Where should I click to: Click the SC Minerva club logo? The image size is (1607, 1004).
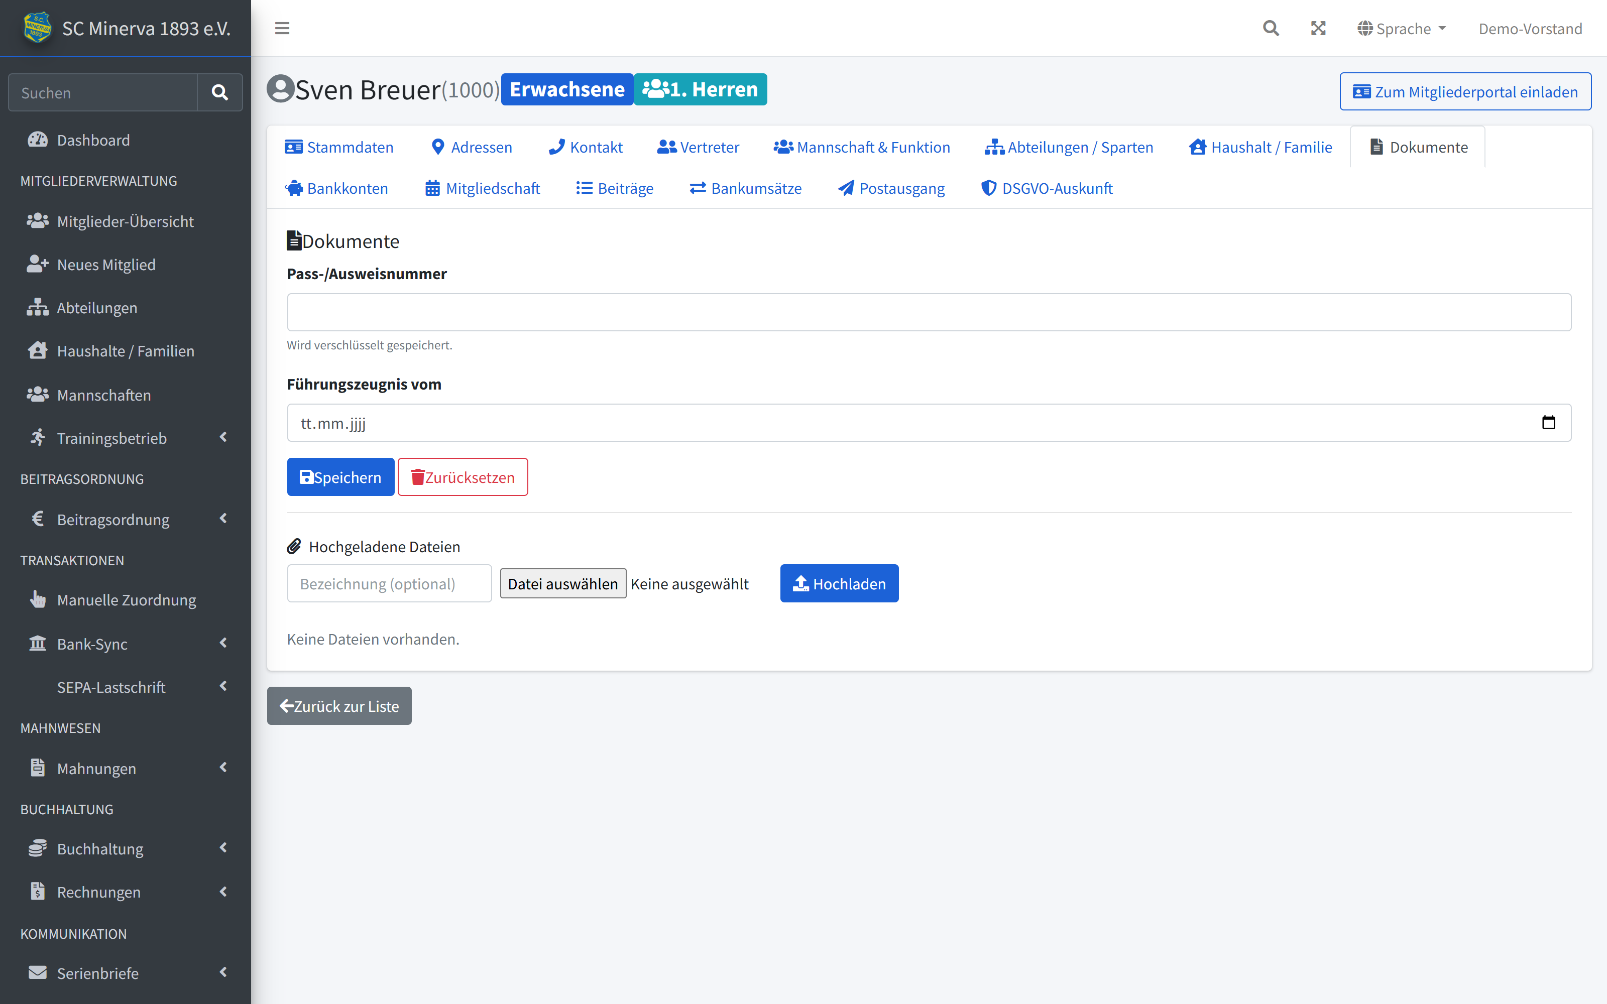[x=37, y=28]
